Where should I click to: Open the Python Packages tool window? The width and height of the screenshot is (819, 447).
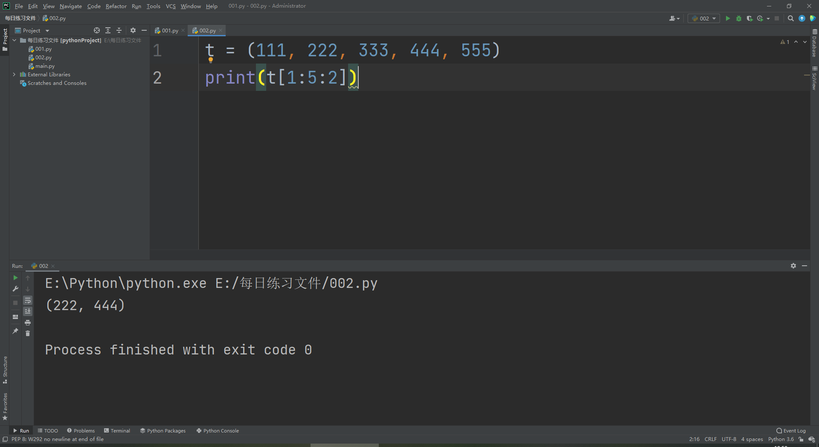pos(163,431)
